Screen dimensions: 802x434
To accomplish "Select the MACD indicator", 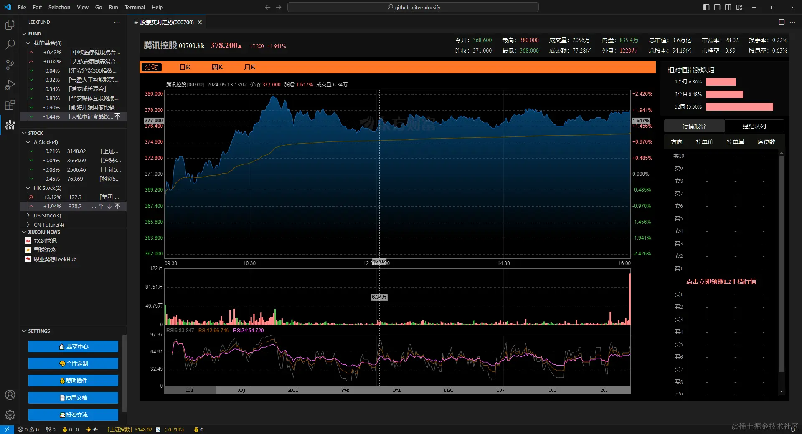I will tap(293, 390).
